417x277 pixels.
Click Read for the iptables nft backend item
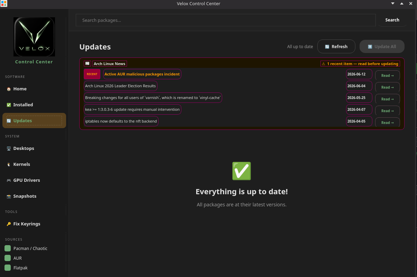(388, 123)
